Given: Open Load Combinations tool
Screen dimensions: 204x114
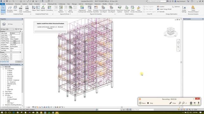Looking at the screenshot, I should pyautogui.click(x=27, y=9).
